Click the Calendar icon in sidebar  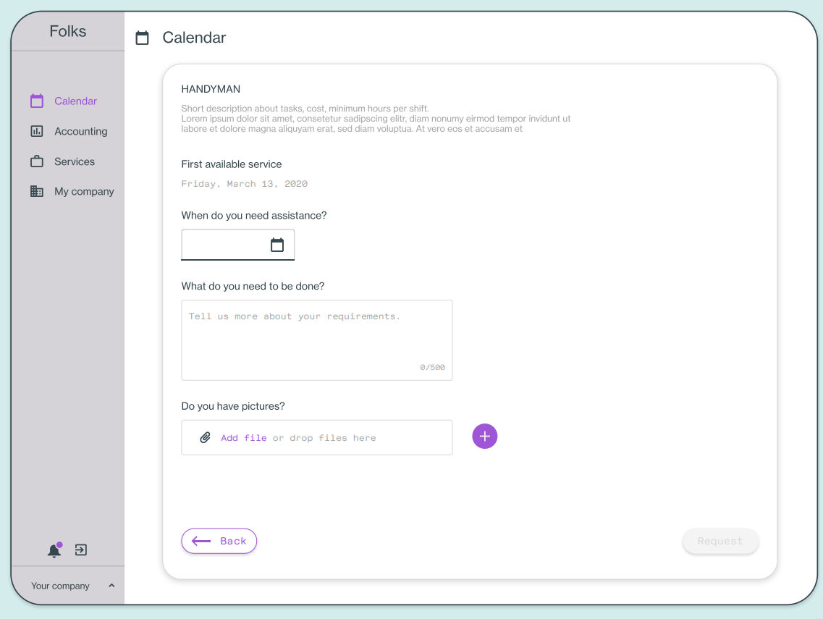[37, 101]
